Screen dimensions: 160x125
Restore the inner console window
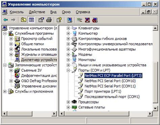[149, 12]
